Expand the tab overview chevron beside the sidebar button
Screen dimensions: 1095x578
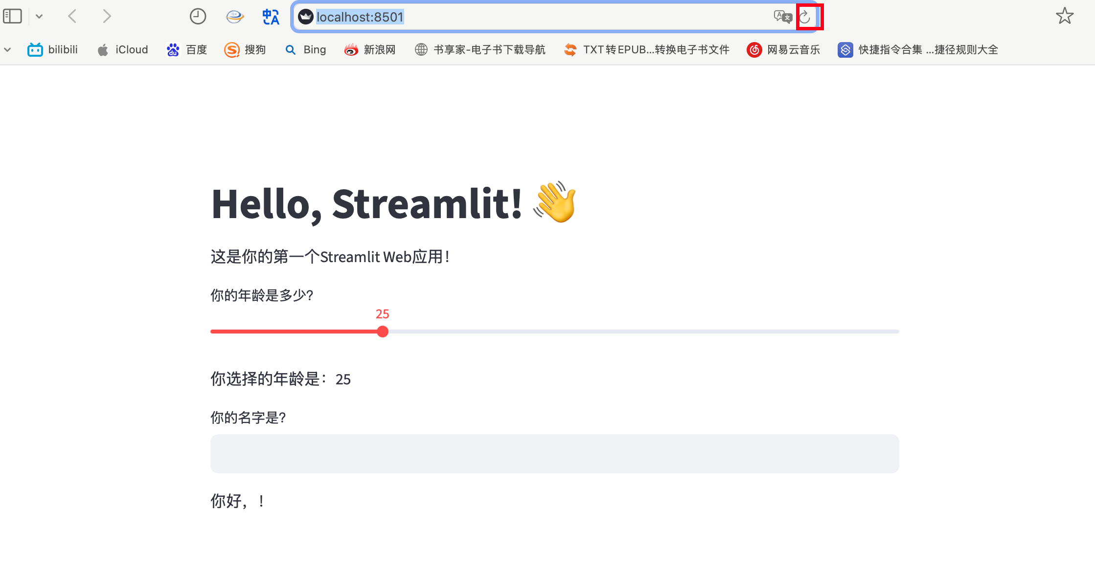40,16
